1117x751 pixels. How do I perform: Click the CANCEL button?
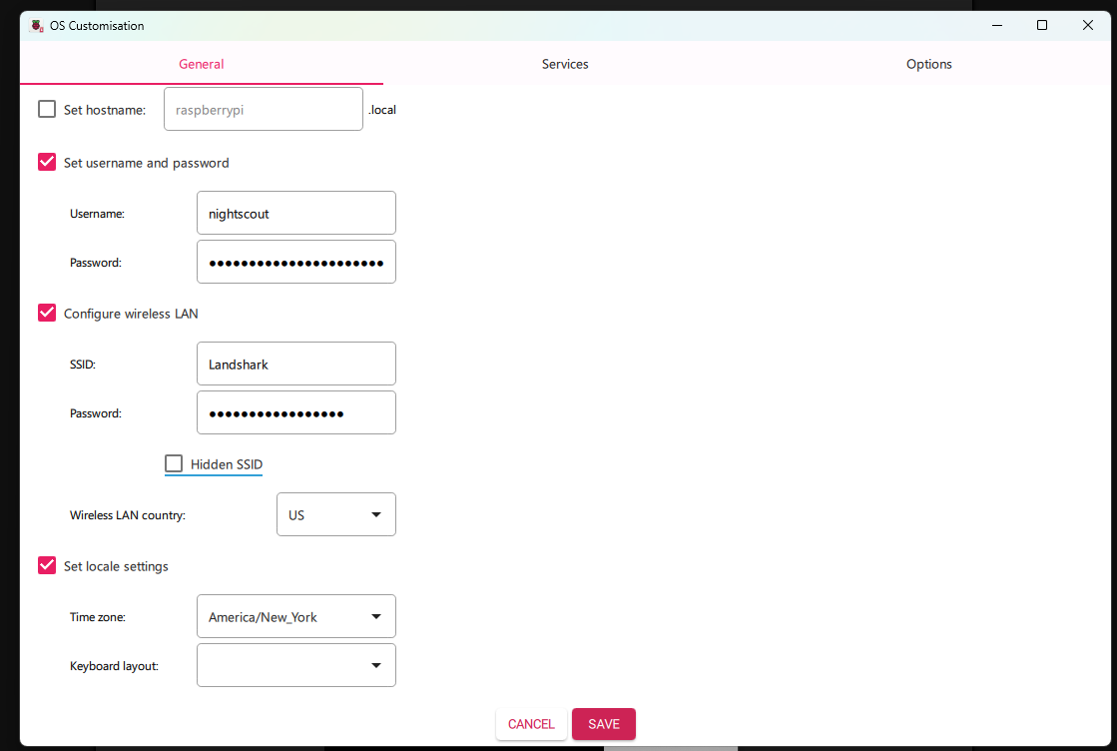tap(531, 724)
